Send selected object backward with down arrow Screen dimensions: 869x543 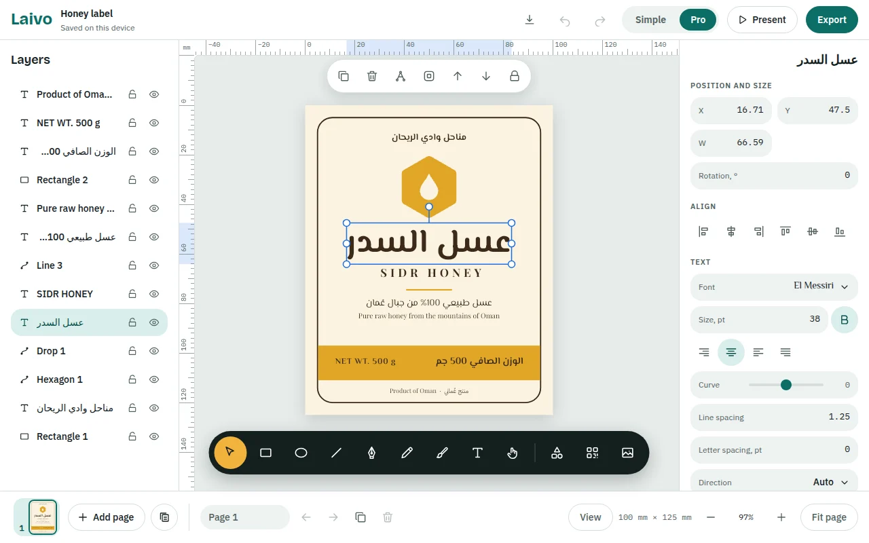[x=486, y=76]
